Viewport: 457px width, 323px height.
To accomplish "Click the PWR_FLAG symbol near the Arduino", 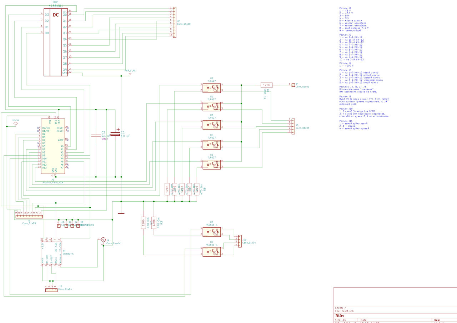I will pos(16,123).
